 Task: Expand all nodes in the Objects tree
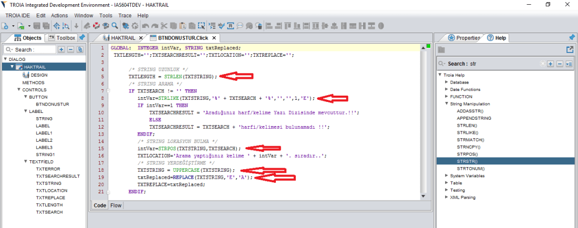point(61,49)
